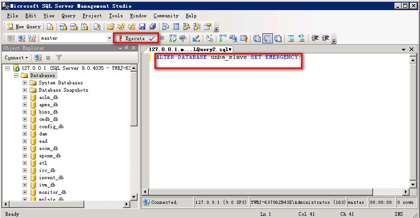
Task: Expand the Database Snapshots folder
Action: click(x=25, y=90)
